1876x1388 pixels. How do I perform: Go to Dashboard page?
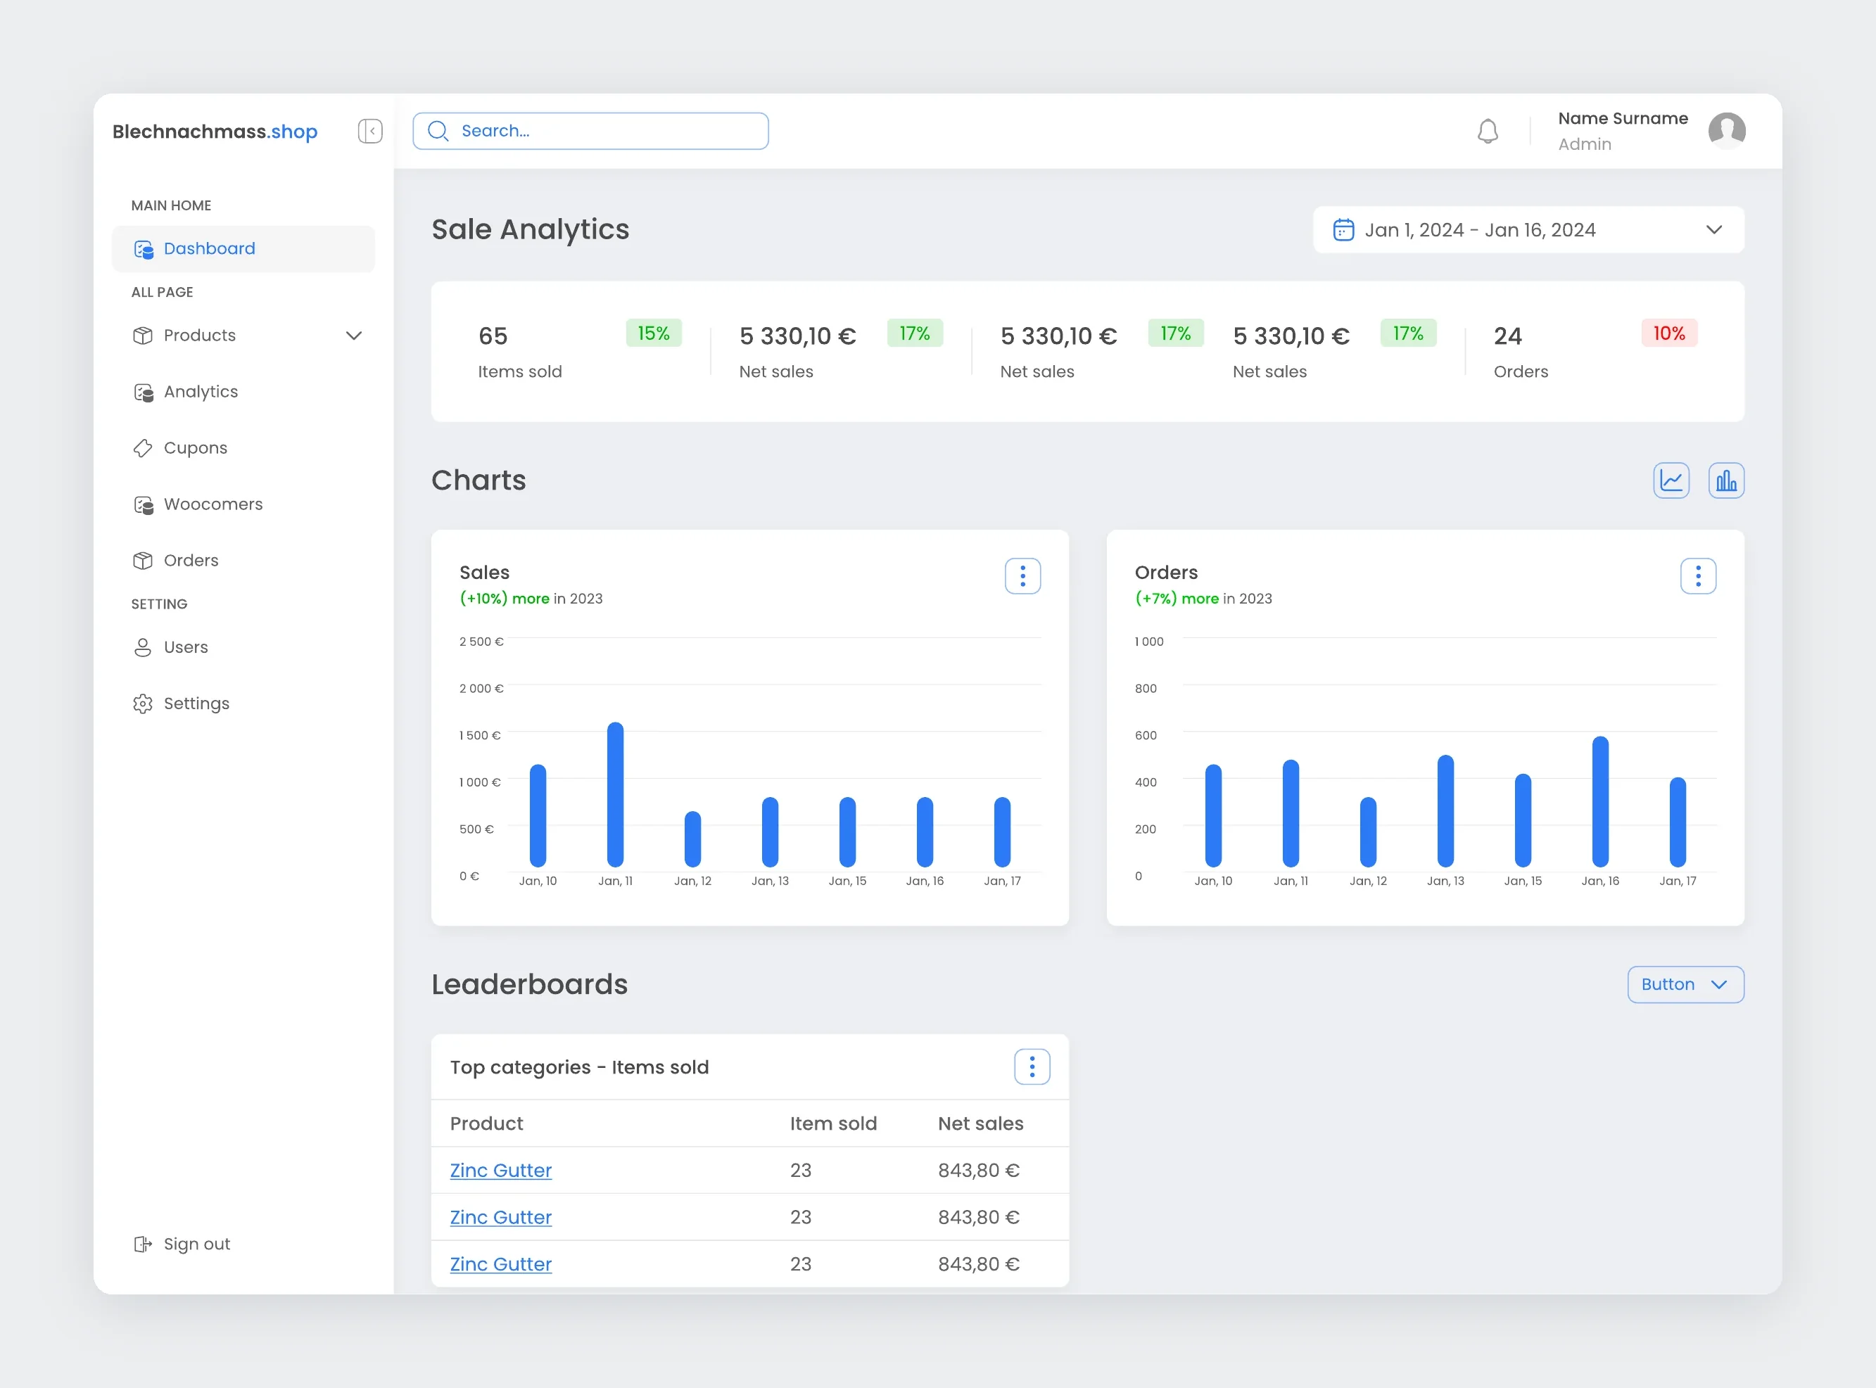click(x=243, y=249)
